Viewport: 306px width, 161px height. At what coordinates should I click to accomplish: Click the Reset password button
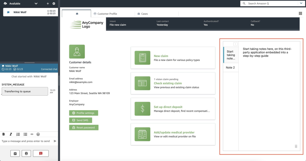(x=84, y=128)
